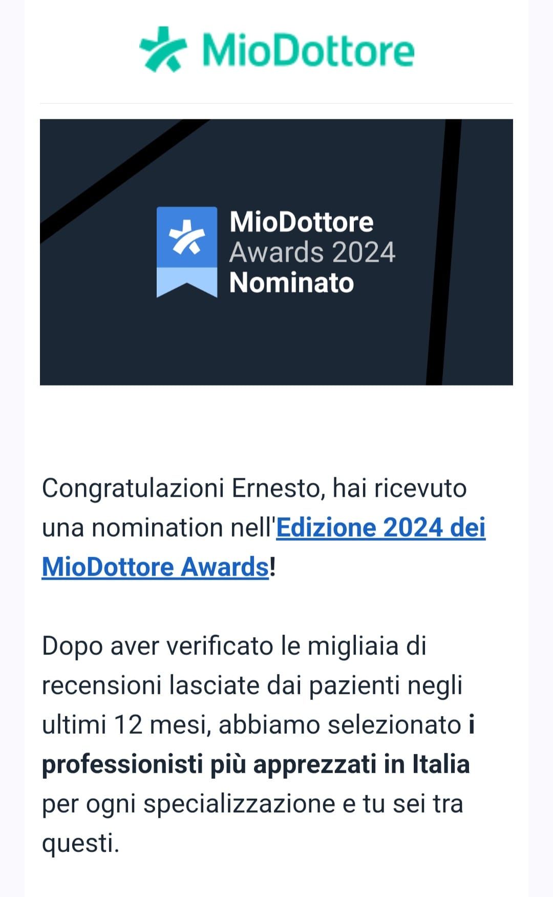553x897 pixels.
Task: Follow the underlined "MioDottore Awards" link text
Action: (x=155, y=567)
